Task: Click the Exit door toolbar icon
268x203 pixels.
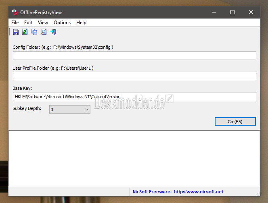Action: tap(53, 32)
